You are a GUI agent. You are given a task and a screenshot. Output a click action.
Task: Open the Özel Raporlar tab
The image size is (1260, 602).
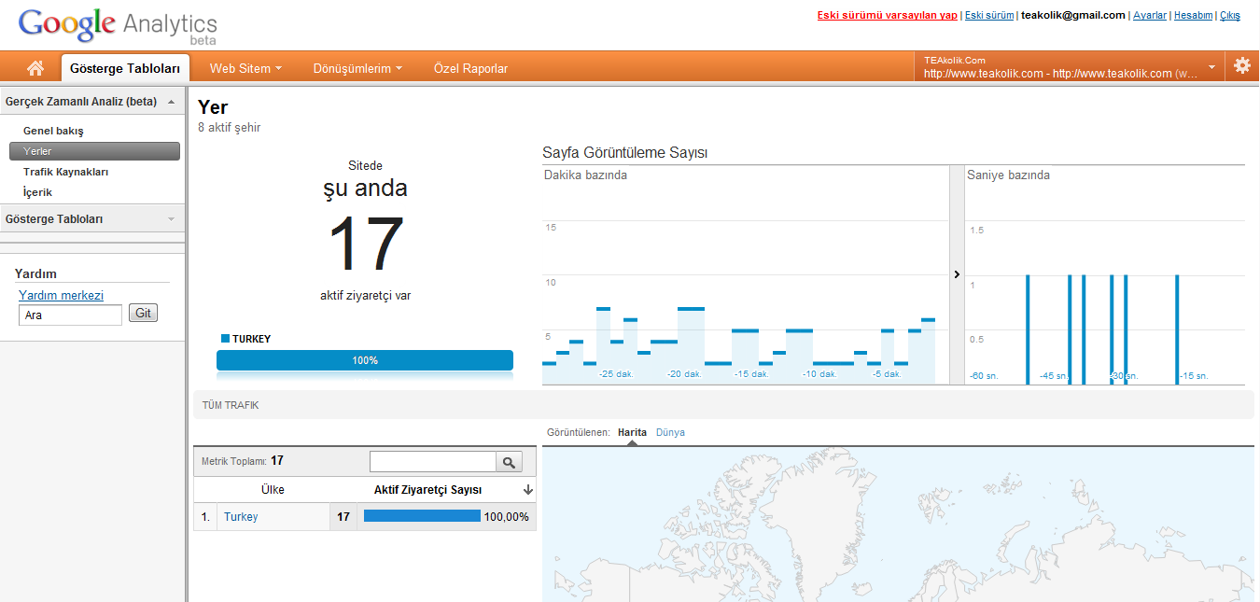pyautogui.click(x=471, y=68)
